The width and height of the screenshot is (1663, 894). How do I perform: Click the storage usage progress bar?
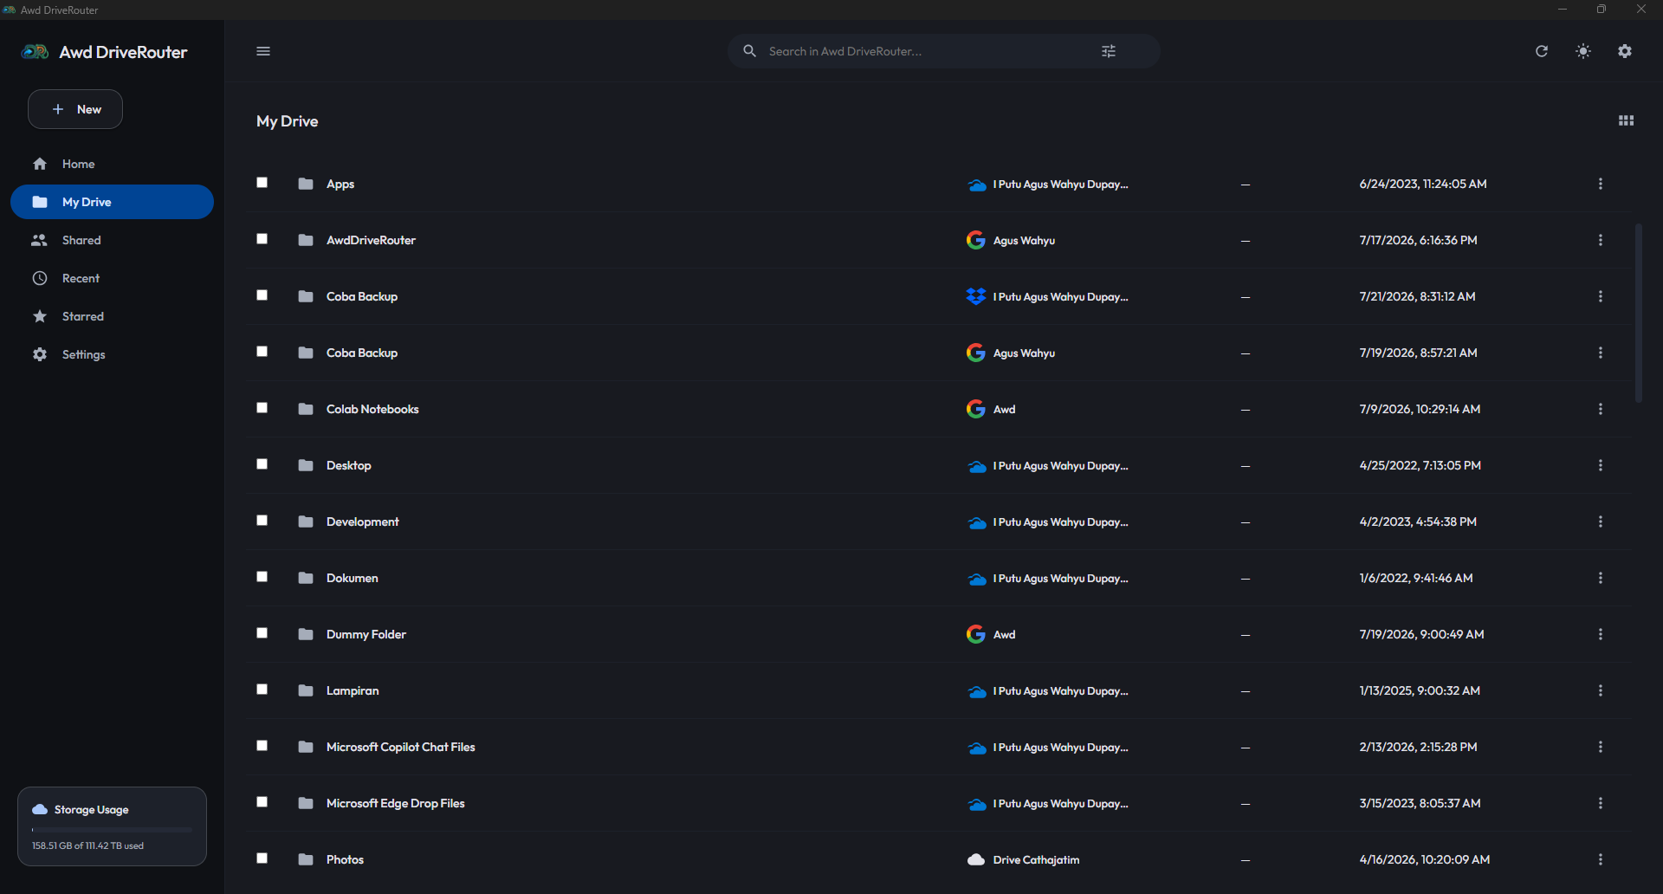tap(112, 830)
